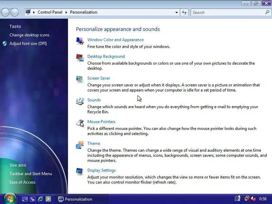Click Change desktop icons task

(29, 35)
